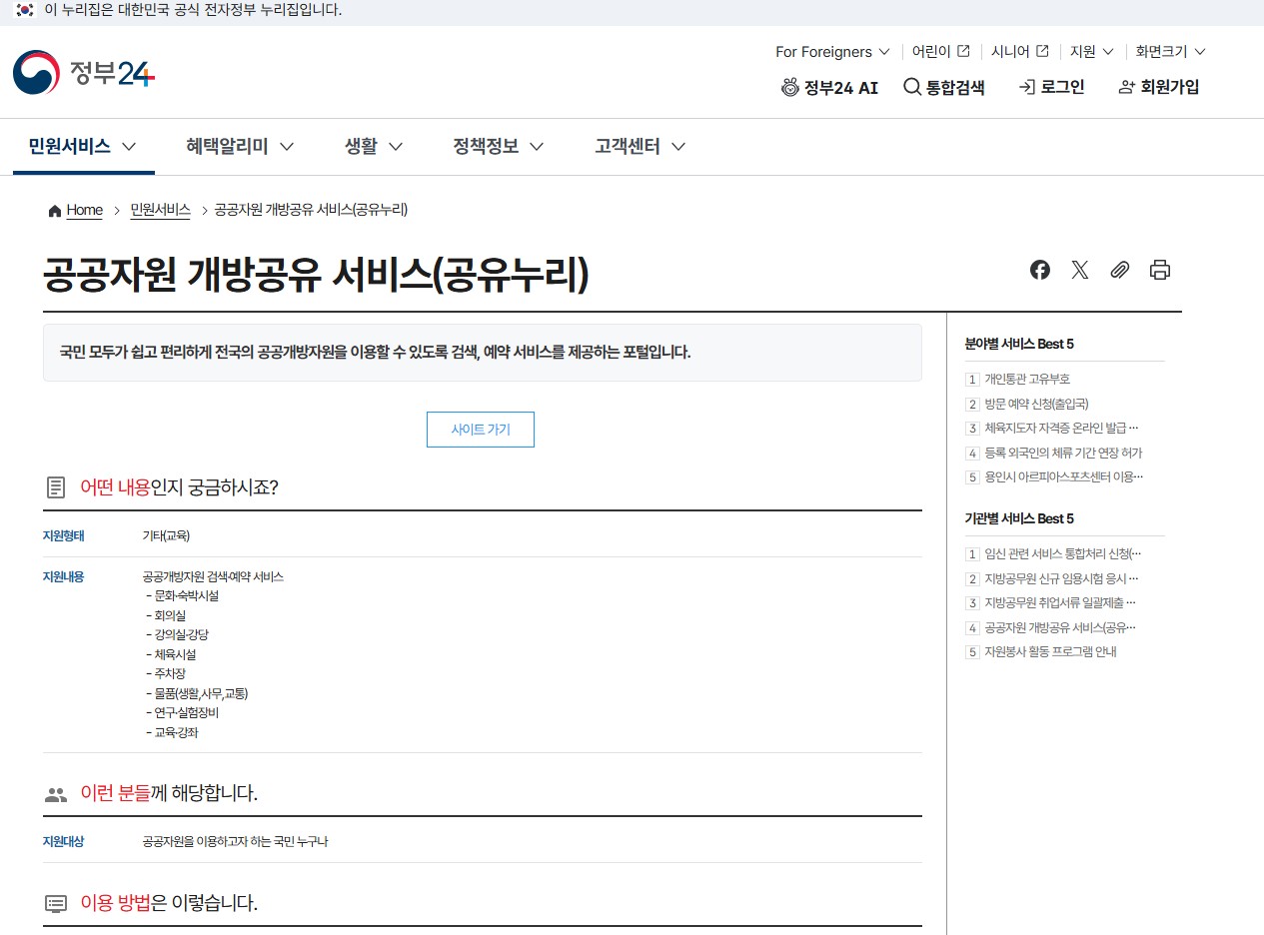The width and height of the screenshot is (1264, 935).
Task: Open 임신 관련 서비스 통합처리 신청 link
Action: [1062, 554]
